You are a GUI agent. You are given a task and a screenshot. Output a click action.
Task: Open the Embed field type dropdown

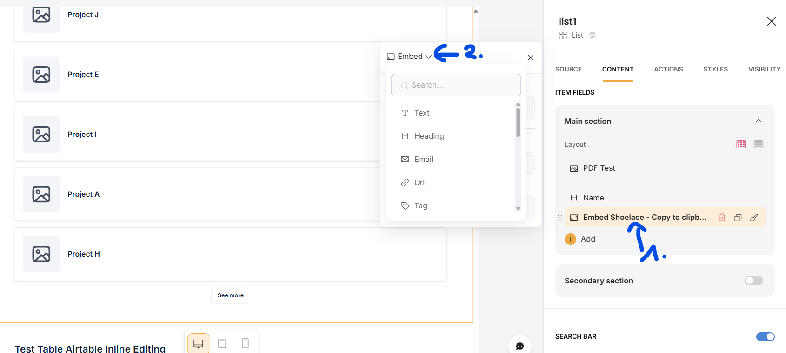click(410, 57)
